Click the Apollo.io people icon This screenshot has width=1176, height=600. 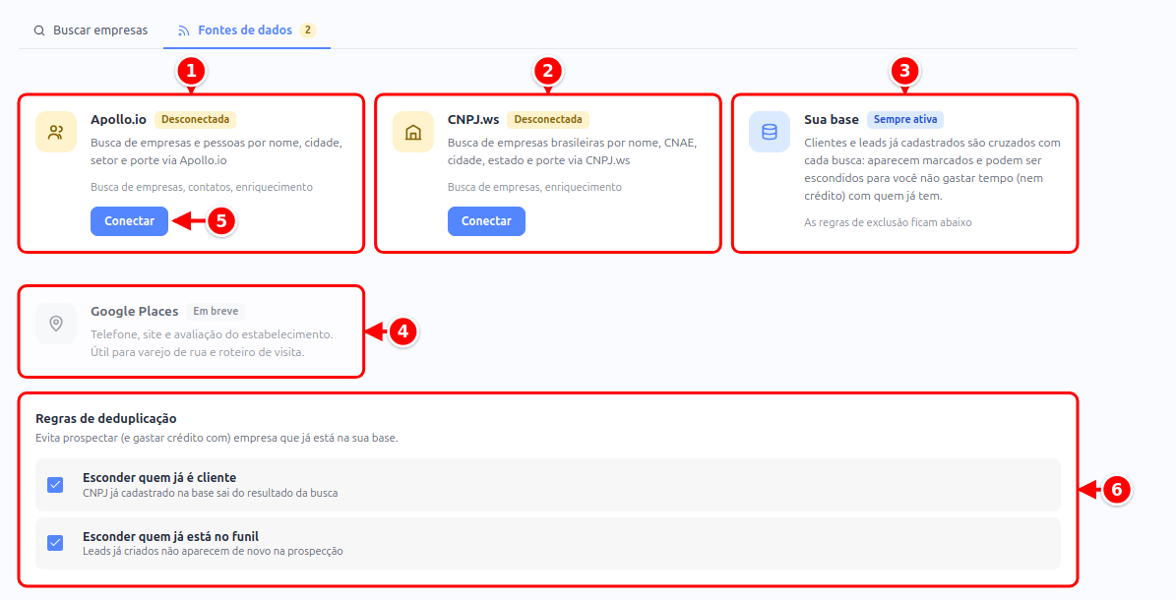click(x=56, y=132)
